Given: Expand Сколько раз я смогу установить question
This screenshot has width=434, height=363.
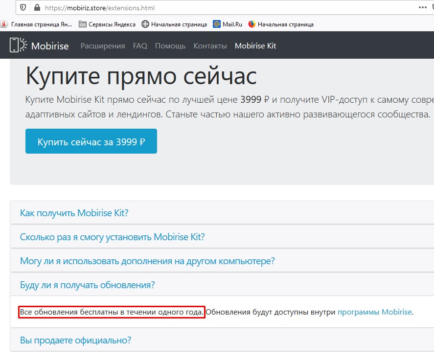Looking at the screenshot, I should click(222, 237).
